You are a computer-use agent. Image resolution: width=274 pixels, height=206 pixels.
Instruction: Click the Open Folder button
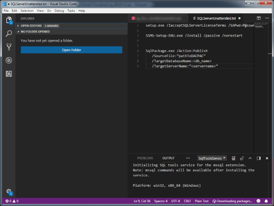coord(71,50)
